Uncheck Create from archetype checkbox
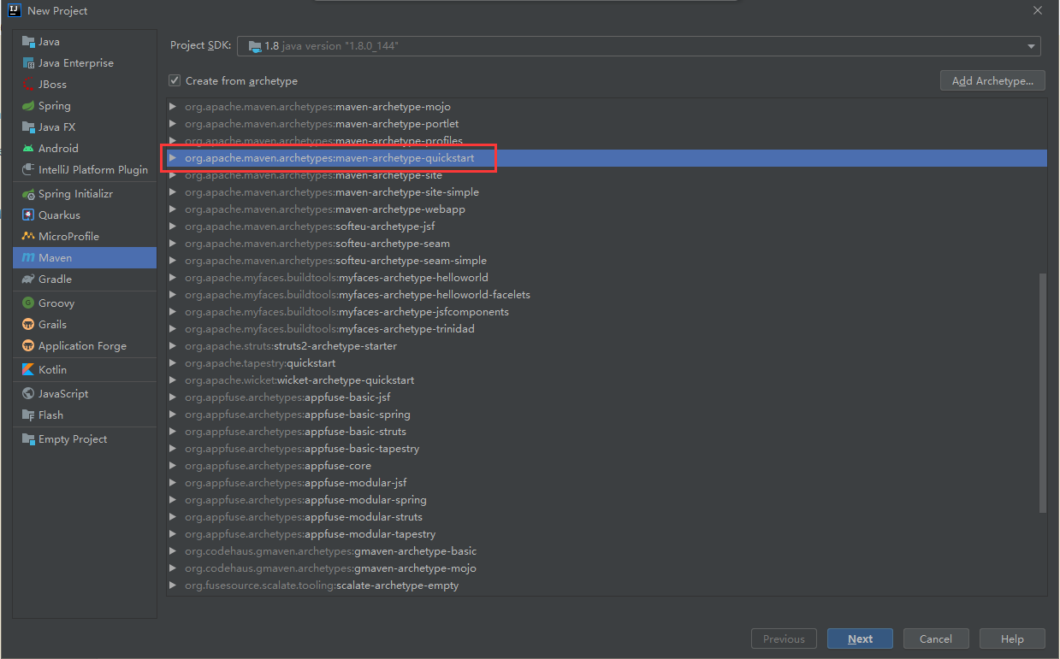 pyautogui.click(x=175, y=80)
